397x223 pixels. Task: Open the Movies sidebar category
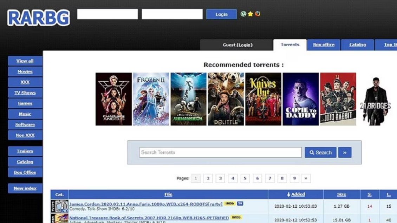(x=25, y=72)
